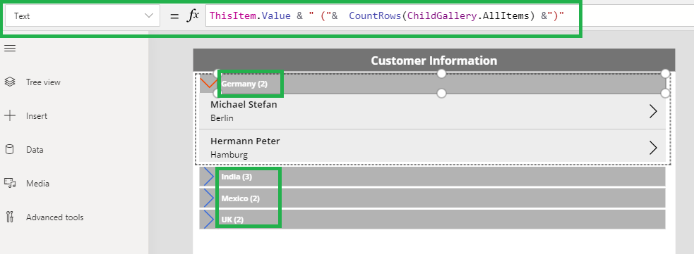Click the Customer Information header
694x254 pixels.
[x=433, y=61]
